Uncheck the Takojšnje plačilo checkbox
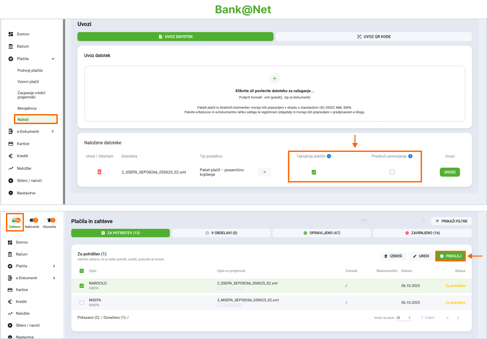487x339 pixels. coord(314,172)
